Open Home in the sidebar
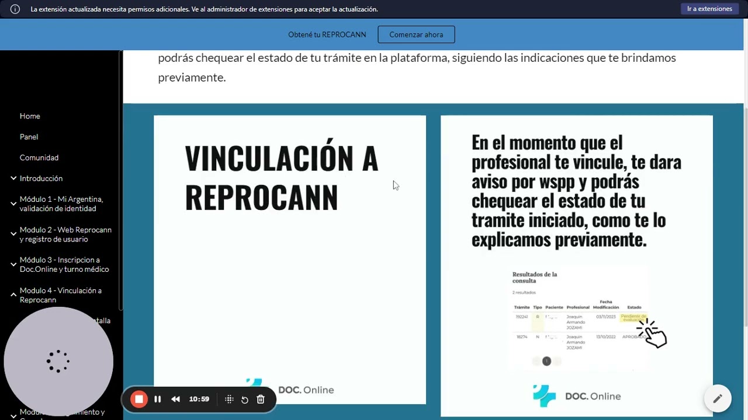The height and width of the screenshot is (420, 748). point(30,116)
